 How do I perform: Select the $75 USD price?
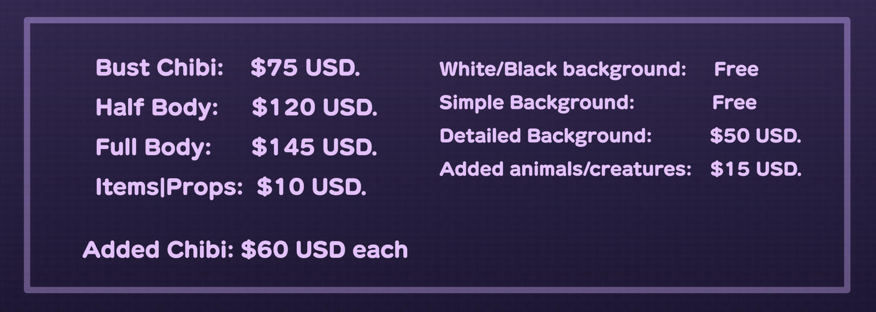(x=305, y=68)
